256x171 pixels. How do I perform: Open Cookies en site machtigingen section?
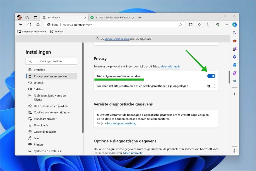tap(51, 112)
